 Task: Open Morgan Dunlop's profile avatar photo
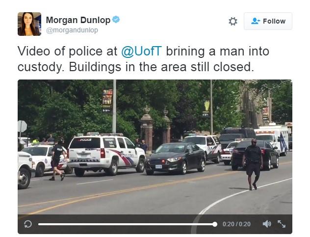(x=29, y=24)
